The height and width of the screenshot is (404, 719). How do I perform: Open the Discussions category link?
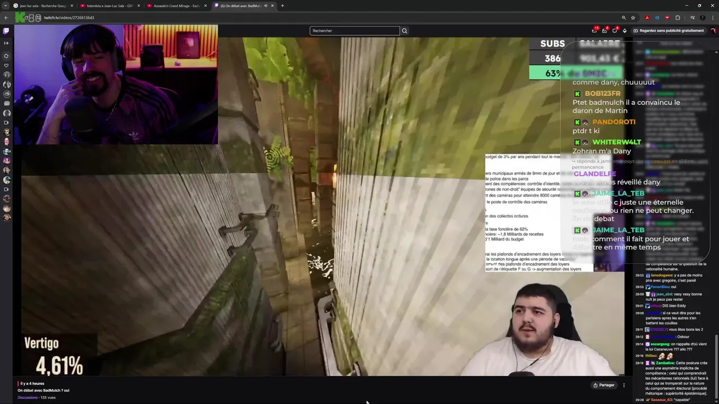click(x=28, y=397)
